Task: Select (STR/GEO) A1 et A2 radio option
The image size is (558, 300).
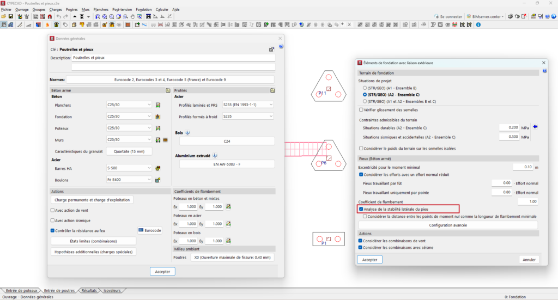Action: (x=365, y=101)
